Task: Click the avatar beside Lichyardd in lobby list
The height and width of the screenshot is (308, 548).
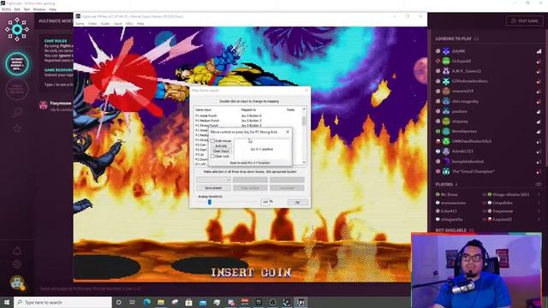Action: pos(446,61)
